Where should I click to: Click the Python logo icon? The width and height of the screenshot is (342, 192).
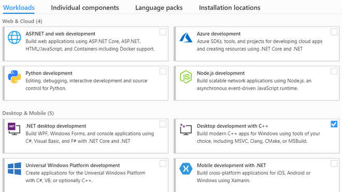[x=15, y=77]
